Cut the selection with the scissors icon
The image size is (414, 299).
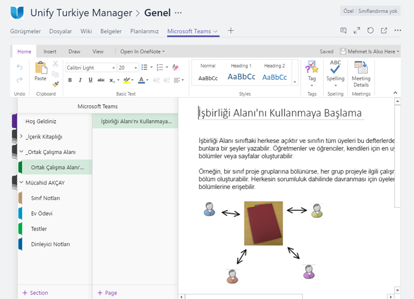tap(55, 64)
